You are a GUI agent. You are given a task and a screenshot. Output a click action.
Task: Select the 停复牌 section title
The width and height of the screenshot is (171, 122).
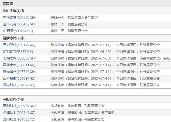click(8, 4)
